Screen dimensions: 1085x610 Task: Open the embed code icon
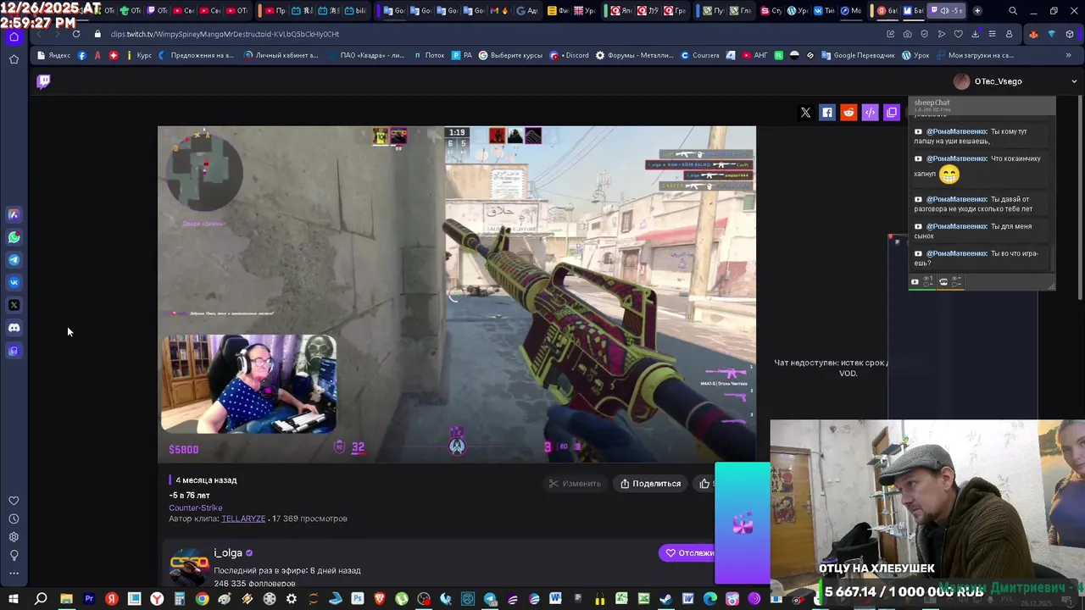tap(870, 113)
